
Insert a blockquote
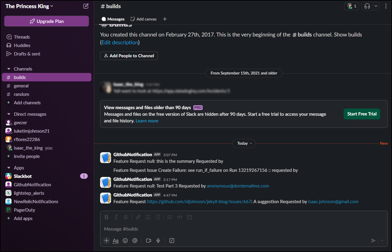pos(170,217)
